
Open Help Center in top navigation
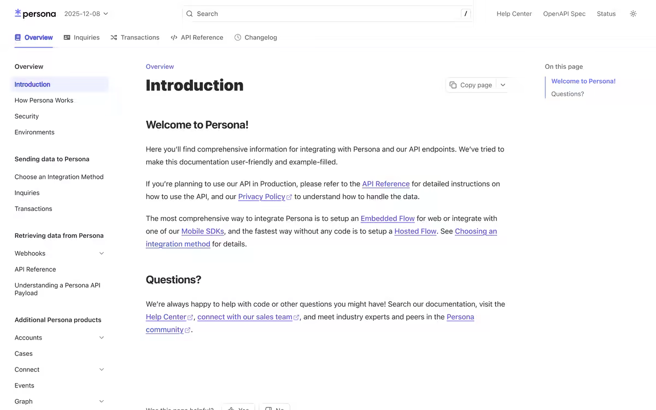point(514,14)
